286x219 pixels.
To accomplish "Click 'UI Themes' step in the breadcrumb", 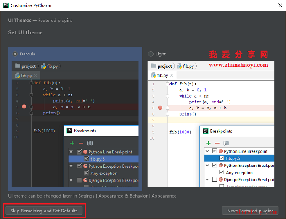I will click(x=20, y=20).
